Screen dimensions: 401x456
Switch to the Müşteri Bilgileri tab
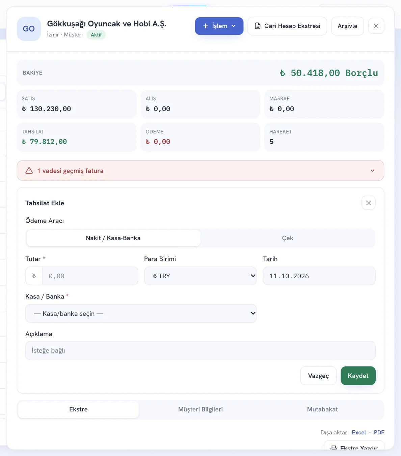pyautogui.click(x=200, y=409)
